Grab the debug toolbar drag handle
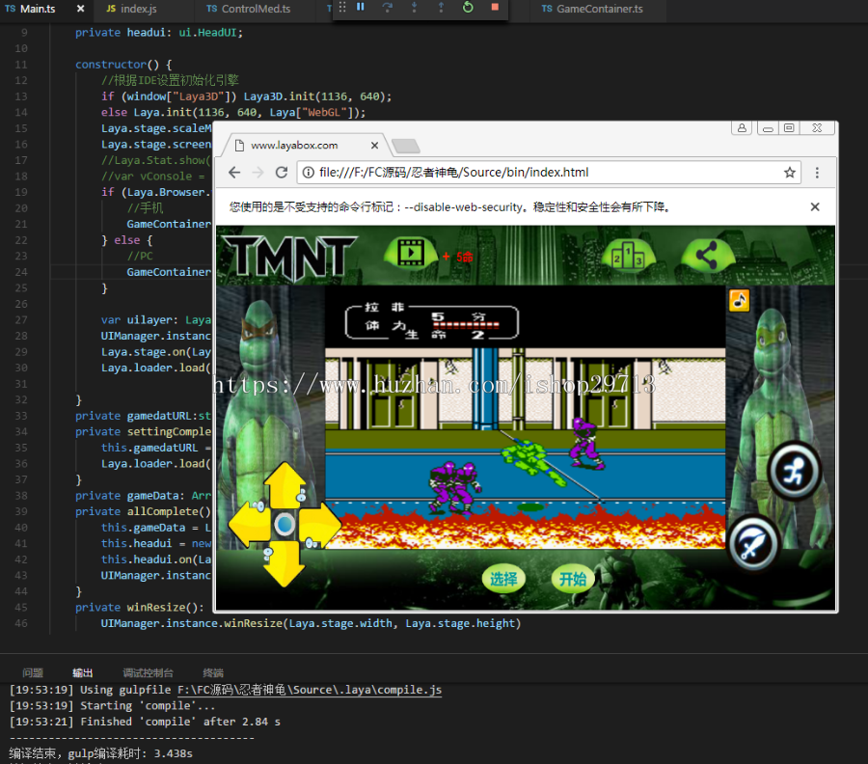 (x=342, y=7)
